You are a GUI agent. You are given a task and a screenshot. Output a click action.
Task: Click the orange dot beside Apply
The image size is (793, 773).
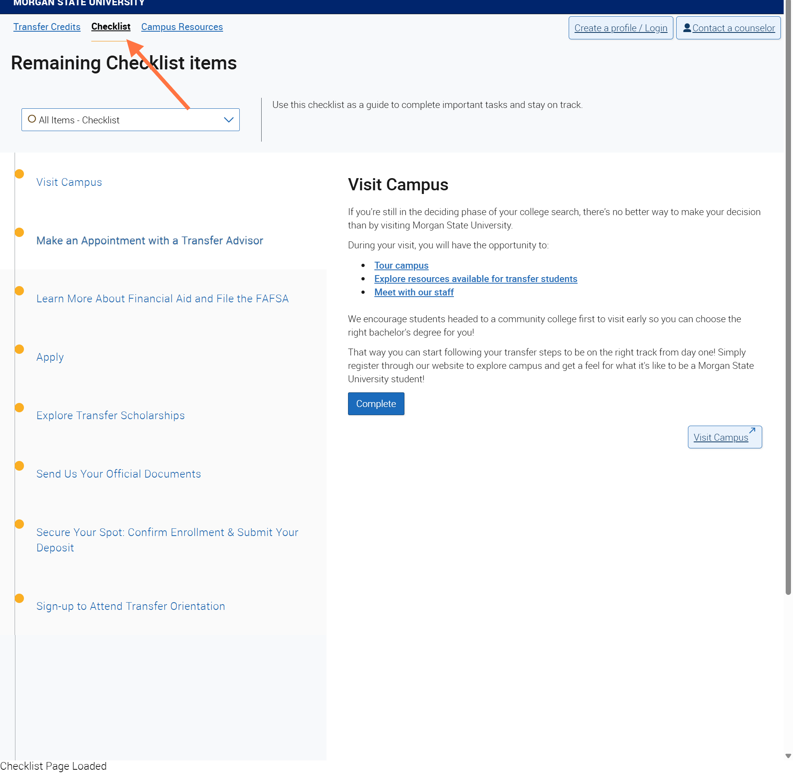19,349
